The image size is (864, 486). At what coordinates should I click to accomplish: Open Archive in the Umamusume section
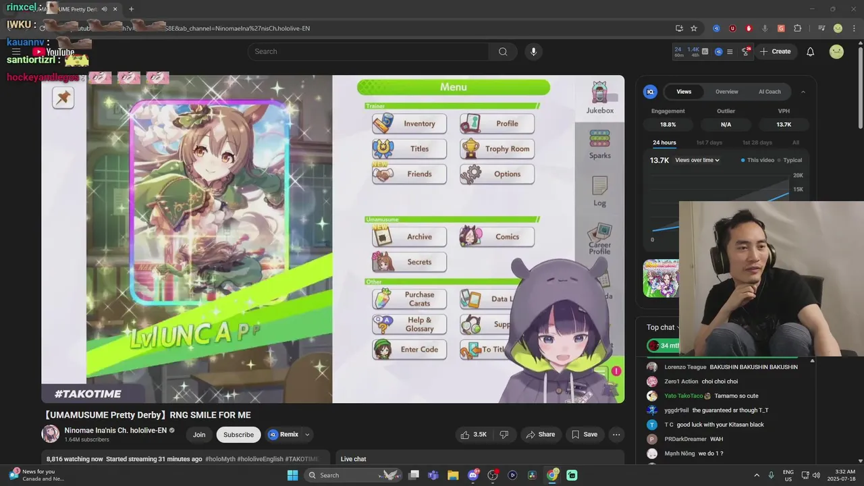[409, 236]
